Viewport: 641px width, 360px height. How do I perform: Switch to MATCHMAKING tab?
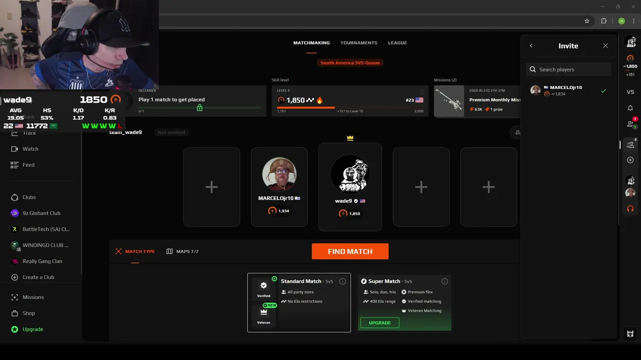pos(311,43)
